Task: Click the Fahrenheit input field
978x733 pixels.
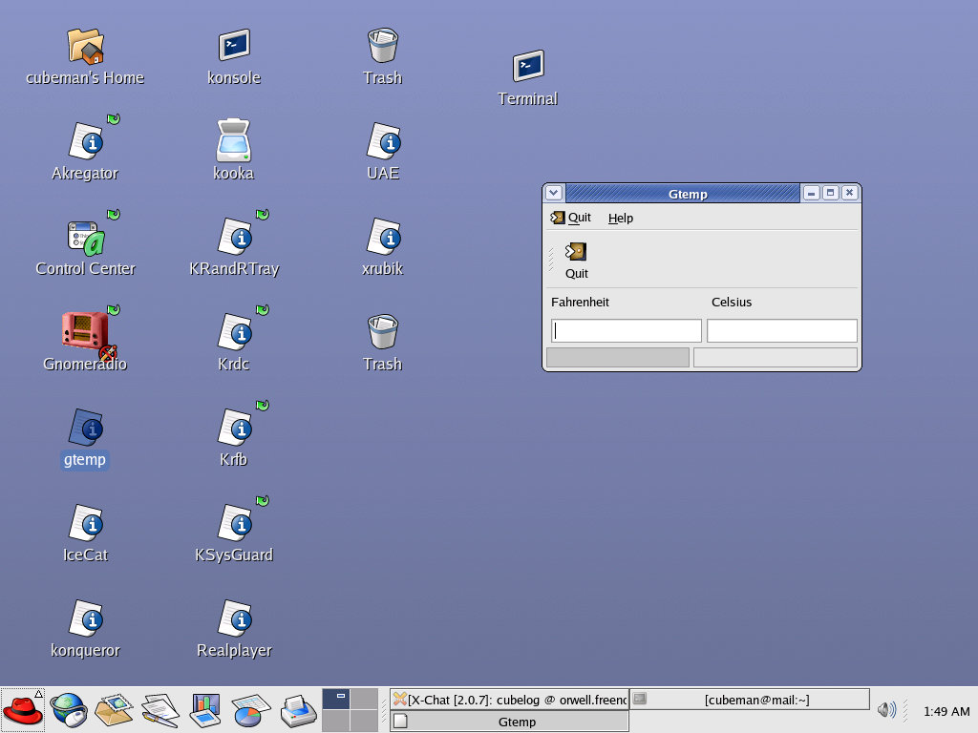Action: click(627, 330)
